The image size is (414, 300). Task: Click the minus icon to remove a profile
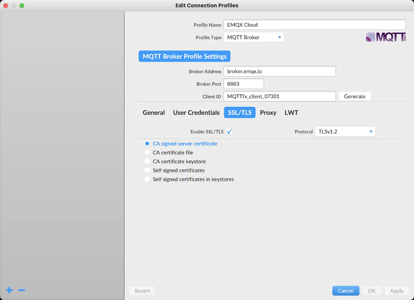(x=22, y=290)
